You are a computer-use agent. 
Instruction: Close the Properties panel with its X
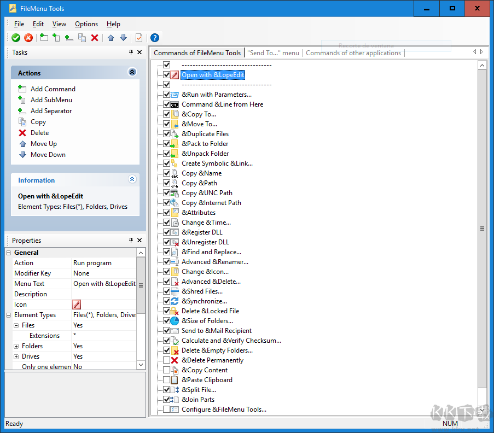[140, 240]
